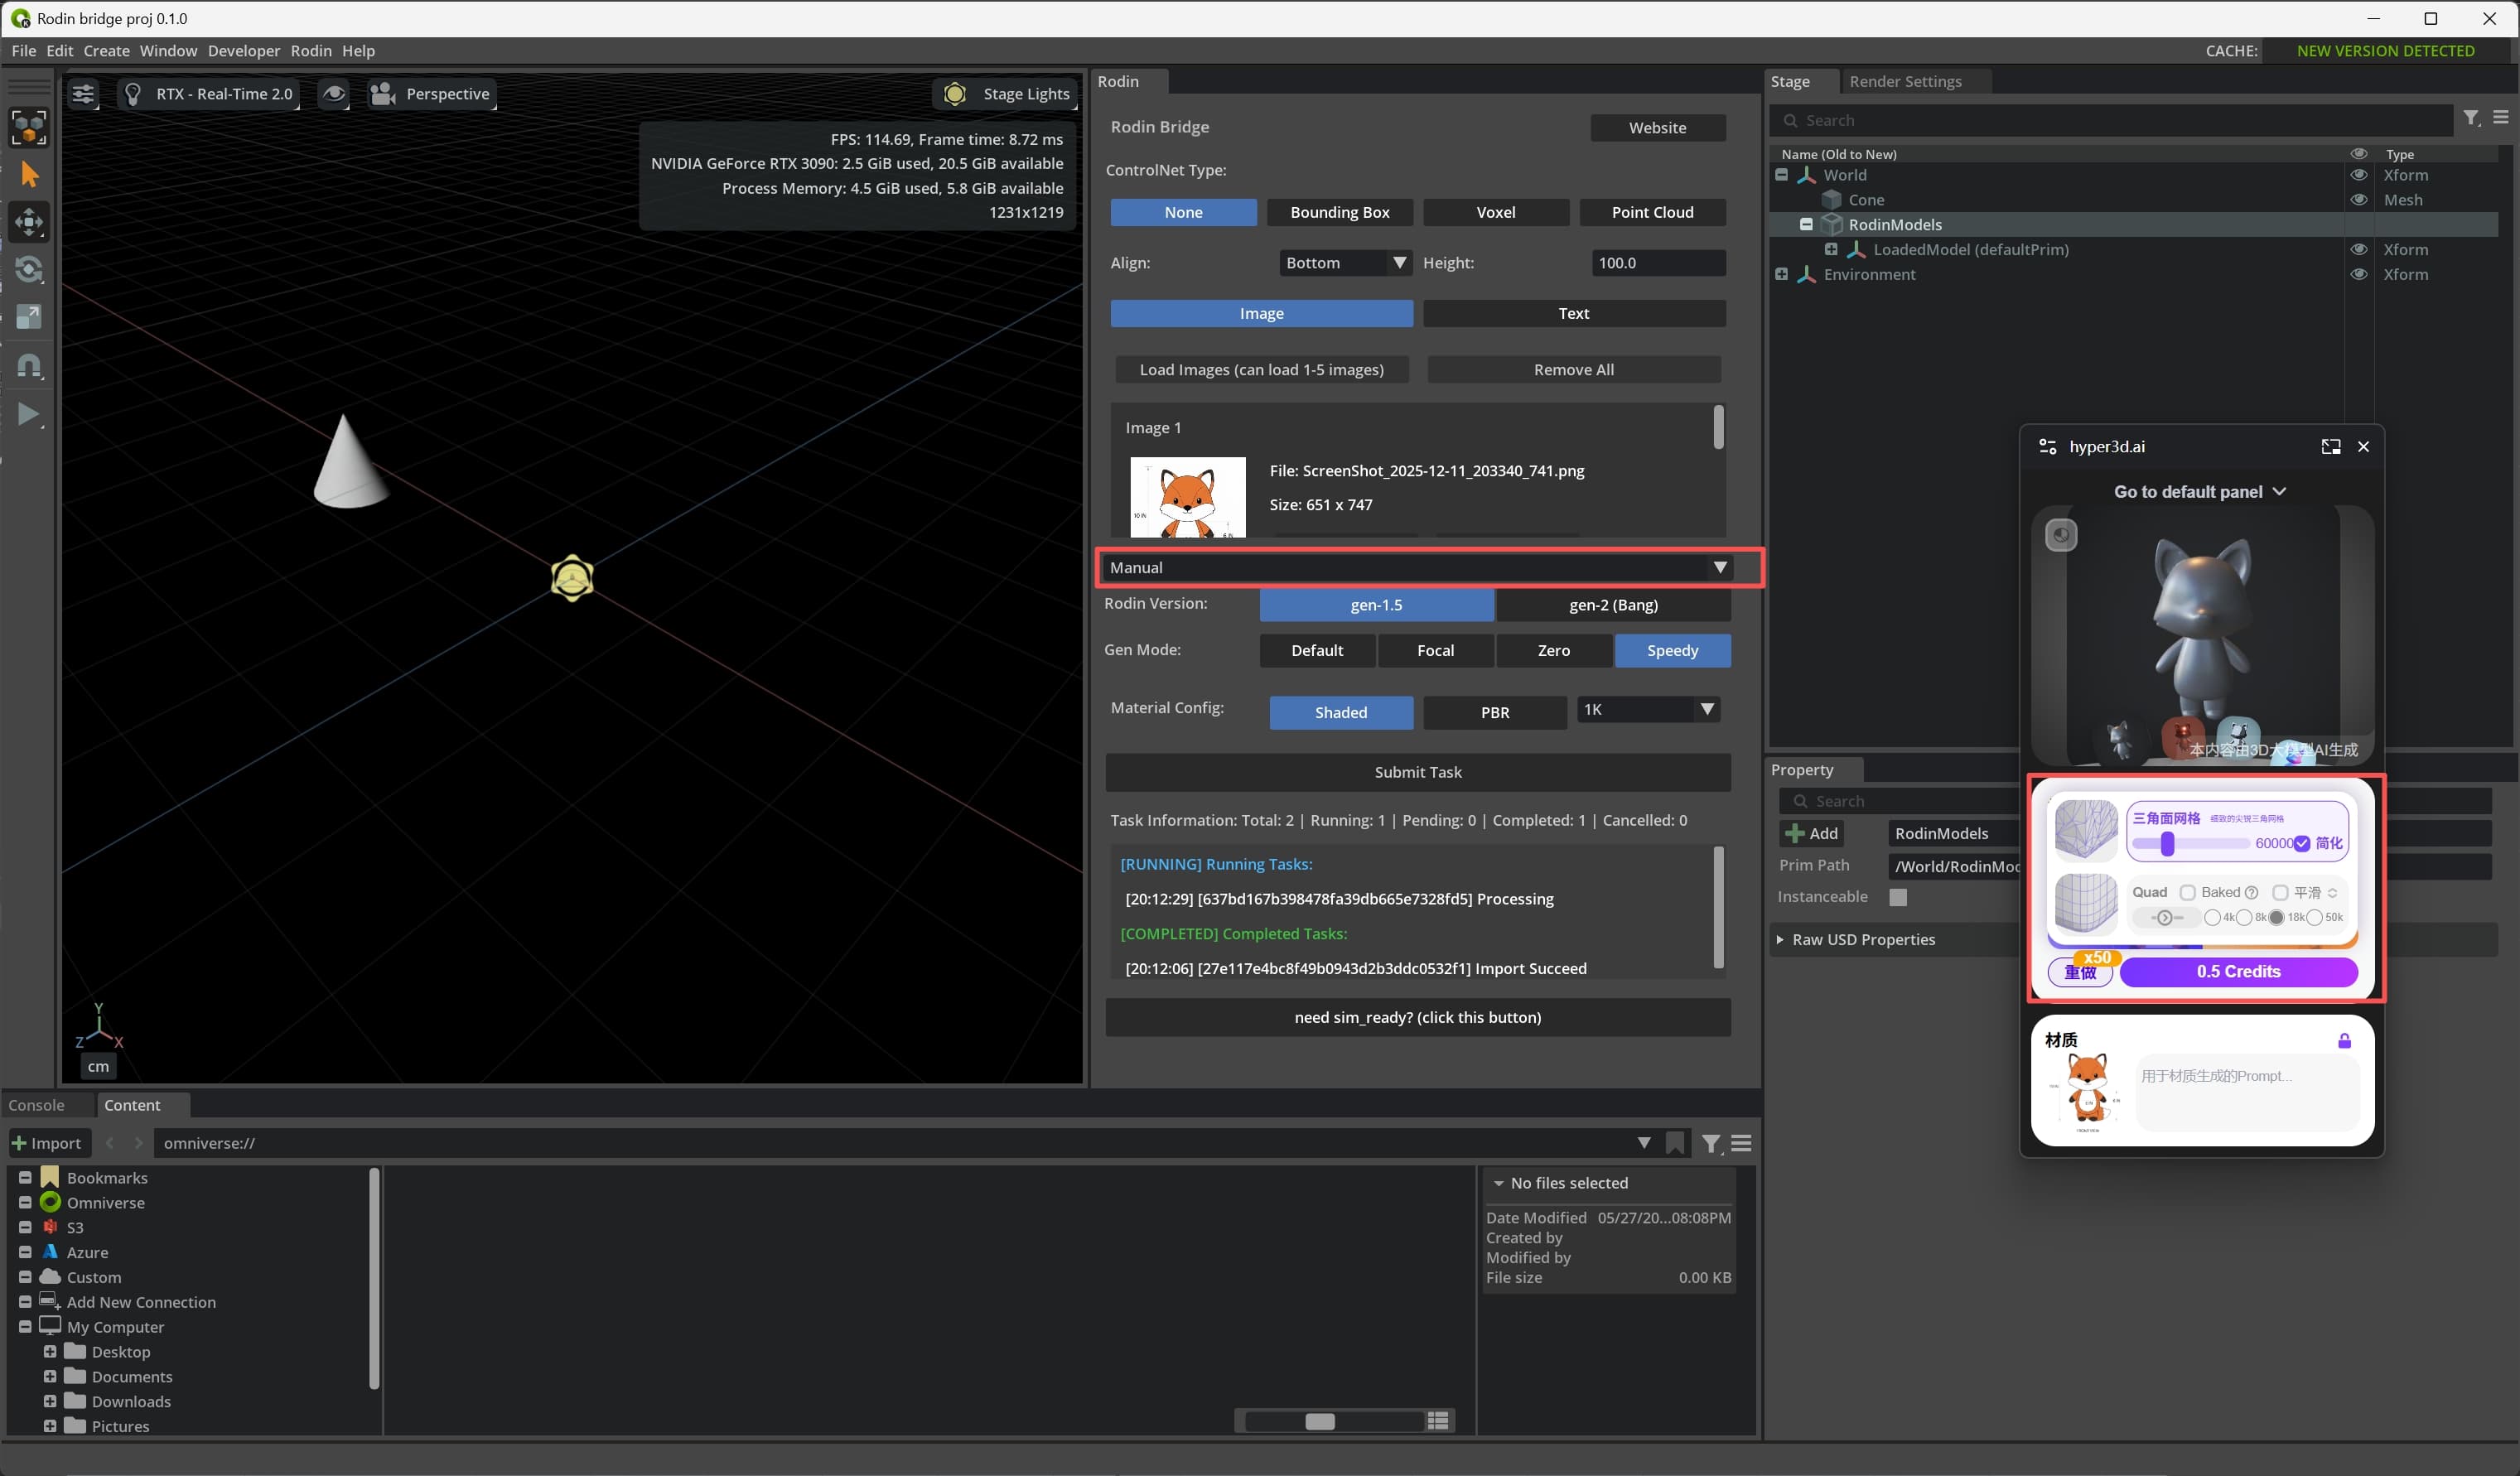Open the Perspective camera menu
The height and width of the screenshot is (1476, 2520).
[431, 94]
